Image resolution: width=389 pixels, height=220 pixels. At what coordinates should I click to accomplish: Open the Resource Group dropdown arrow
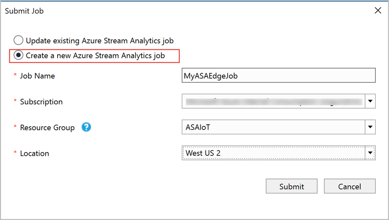[x=370, y=127]
